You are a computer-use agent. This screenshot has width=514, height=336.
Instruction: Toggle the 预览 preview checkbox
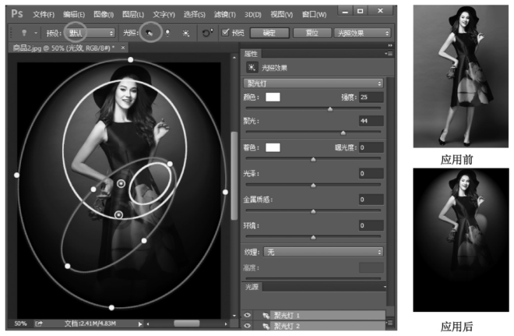[226, 33]
